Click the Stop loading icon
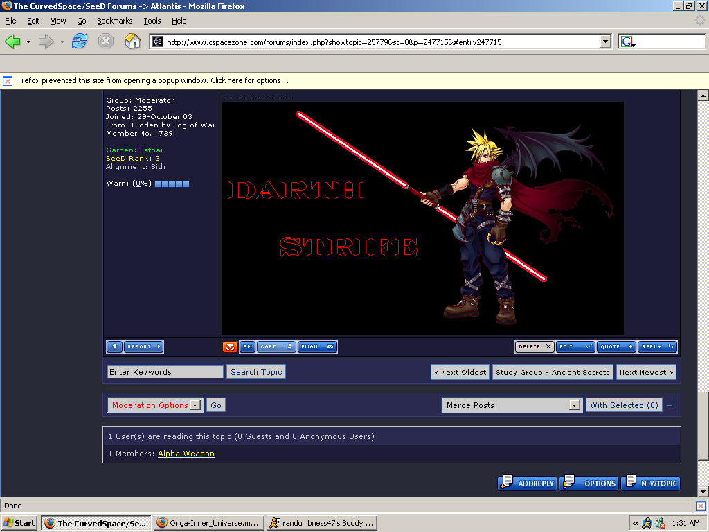The image size is (709, 532). (106, 42)
